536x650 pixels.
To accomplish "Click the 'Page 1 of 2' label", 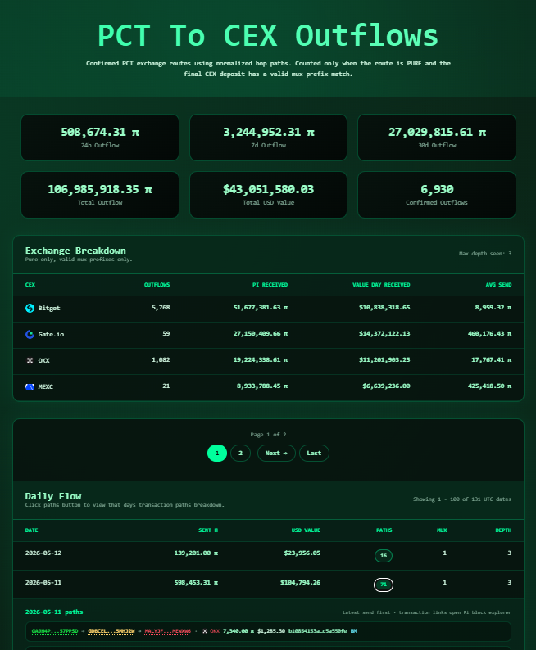I will [269, 435].
